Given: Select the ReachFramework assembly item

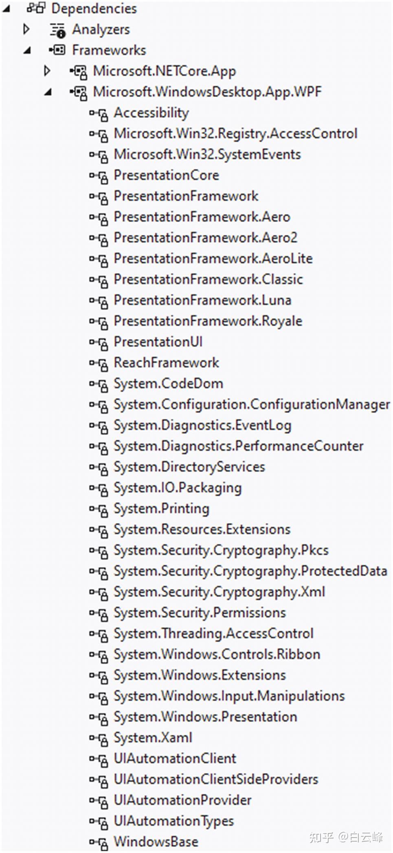Looking at the screenshot, I should (x=166, y=362).
